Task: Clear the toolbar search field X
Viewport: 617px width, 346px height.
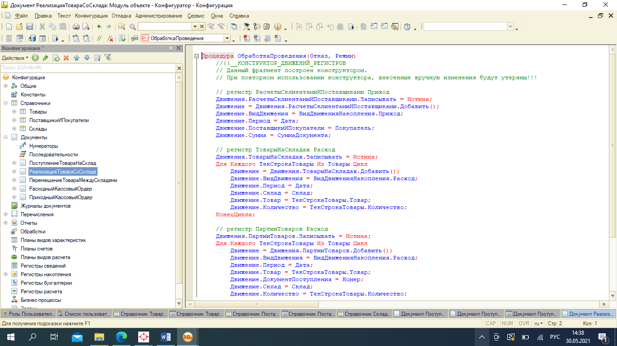Action: point(202,27)
